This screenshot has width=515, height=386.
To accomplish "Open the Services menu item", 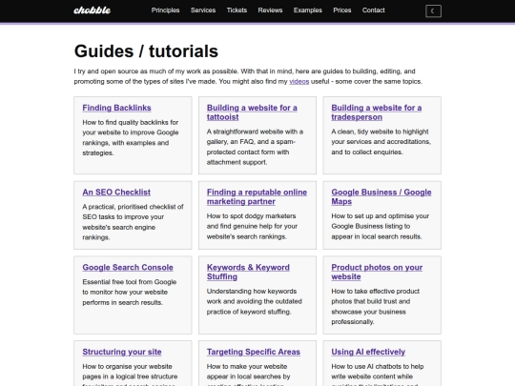I will click(203, 10).
